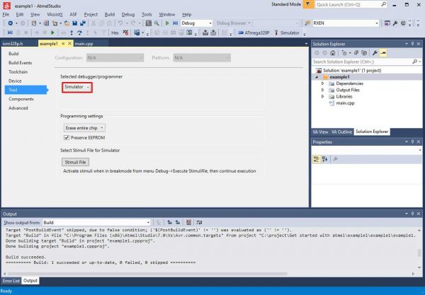This screenshot has height=295, width=425.
Task: Click the ATmega328P device chip button
Action: click(x=254, y=33)
